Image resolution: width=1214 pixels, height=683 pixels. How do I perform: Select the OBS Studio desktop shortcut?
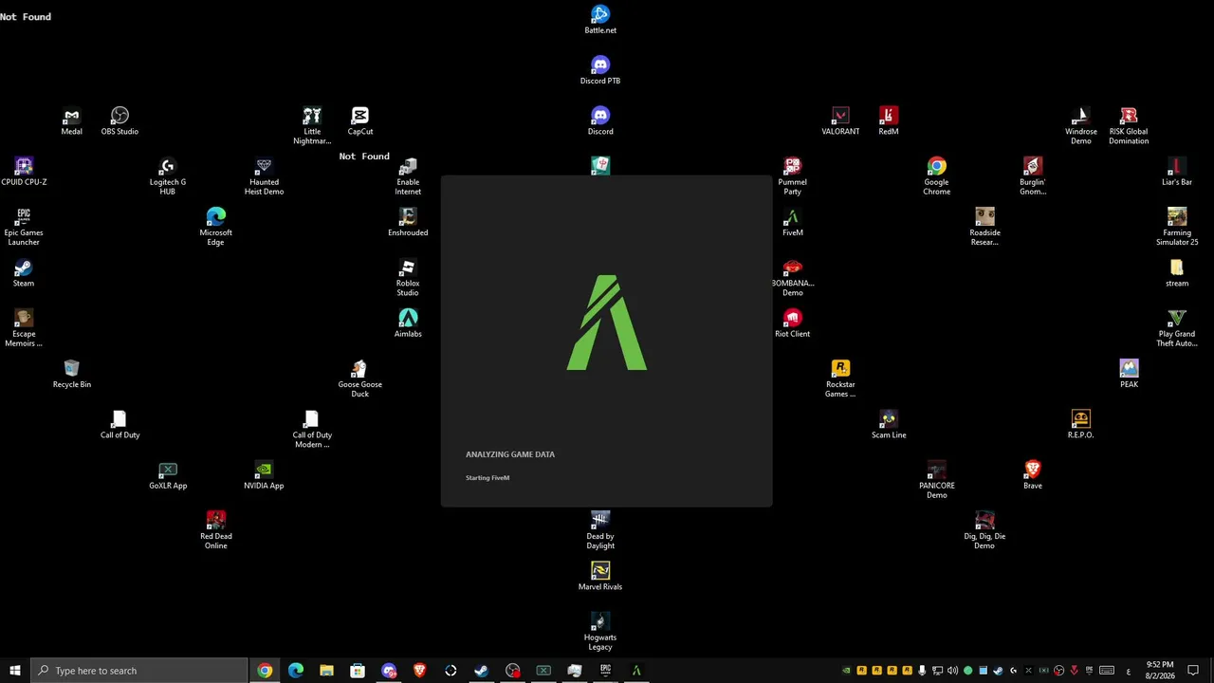point(120,121)
